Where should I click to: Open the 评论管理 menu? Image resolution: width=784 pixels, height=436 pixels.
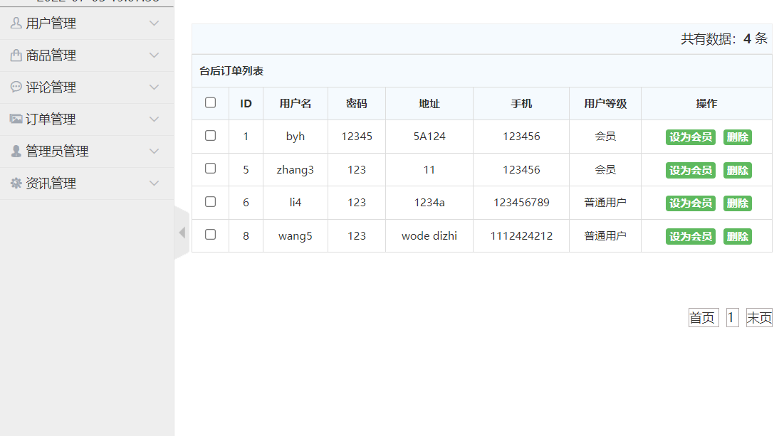coord(87,87)
